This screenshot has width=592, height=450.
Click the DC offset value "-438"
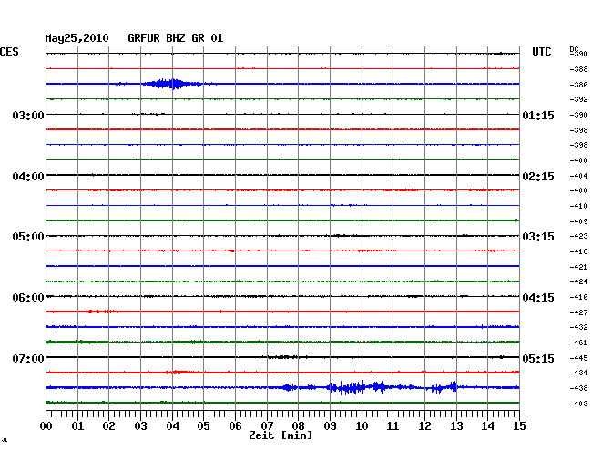tap(578, 388)
